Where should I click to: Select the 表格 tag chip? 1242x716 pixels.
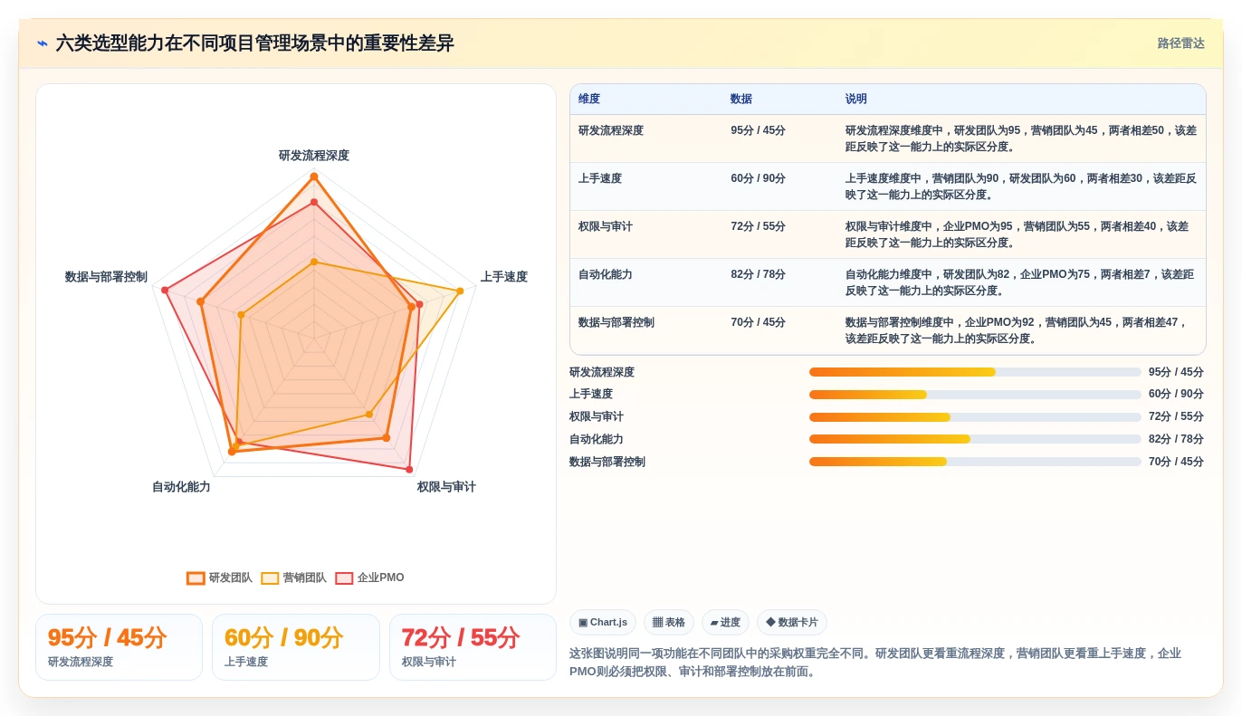tap(669, 623)
